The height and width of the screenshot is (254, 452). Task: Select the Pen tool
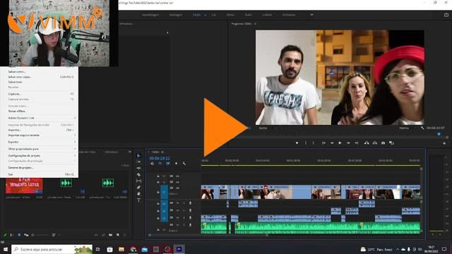tap(138, 187)
